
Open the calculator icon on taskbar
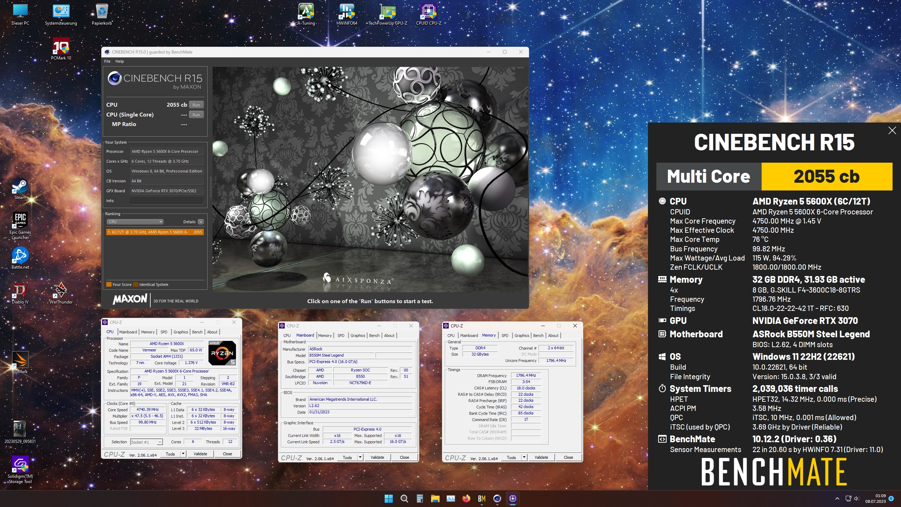[x=420, y=499]
